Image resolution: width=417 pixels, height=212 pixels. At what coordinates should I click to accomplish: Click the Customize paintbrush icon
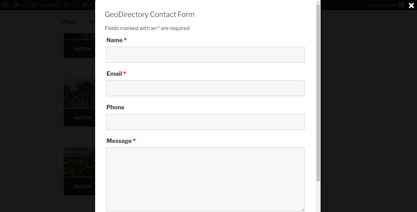(34, 5)
